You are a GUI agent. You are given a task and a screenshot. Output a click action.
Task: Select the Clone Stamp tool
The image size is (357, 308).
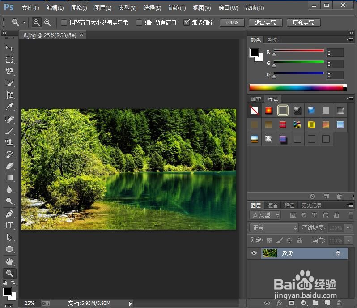coord(9,143)
